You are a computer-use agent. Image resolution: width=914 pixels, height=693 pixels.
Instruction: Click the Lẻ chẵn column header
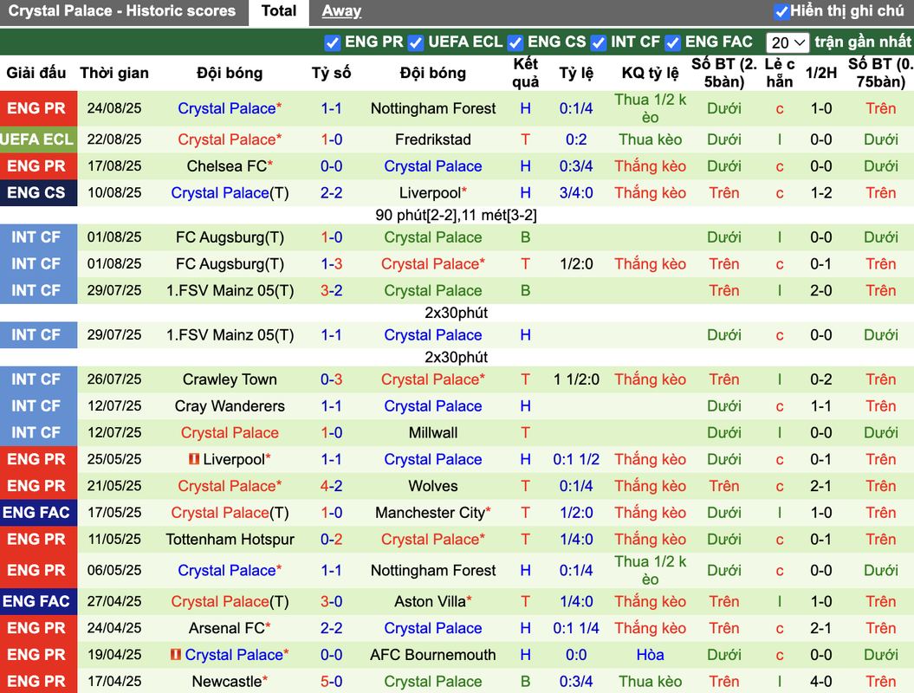tap(780, 73)
